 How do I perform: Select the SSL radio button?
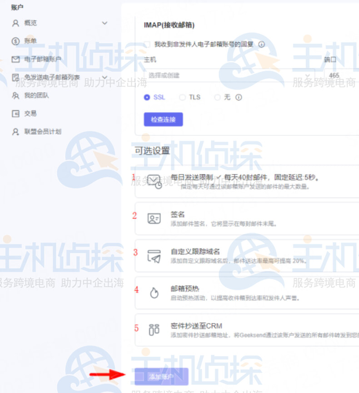pos(147,97)
